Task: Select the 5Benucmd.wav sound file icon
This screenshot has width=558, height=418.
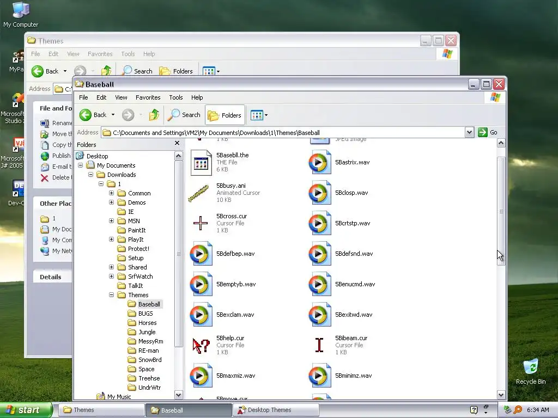Action: (x=319, y=284)
